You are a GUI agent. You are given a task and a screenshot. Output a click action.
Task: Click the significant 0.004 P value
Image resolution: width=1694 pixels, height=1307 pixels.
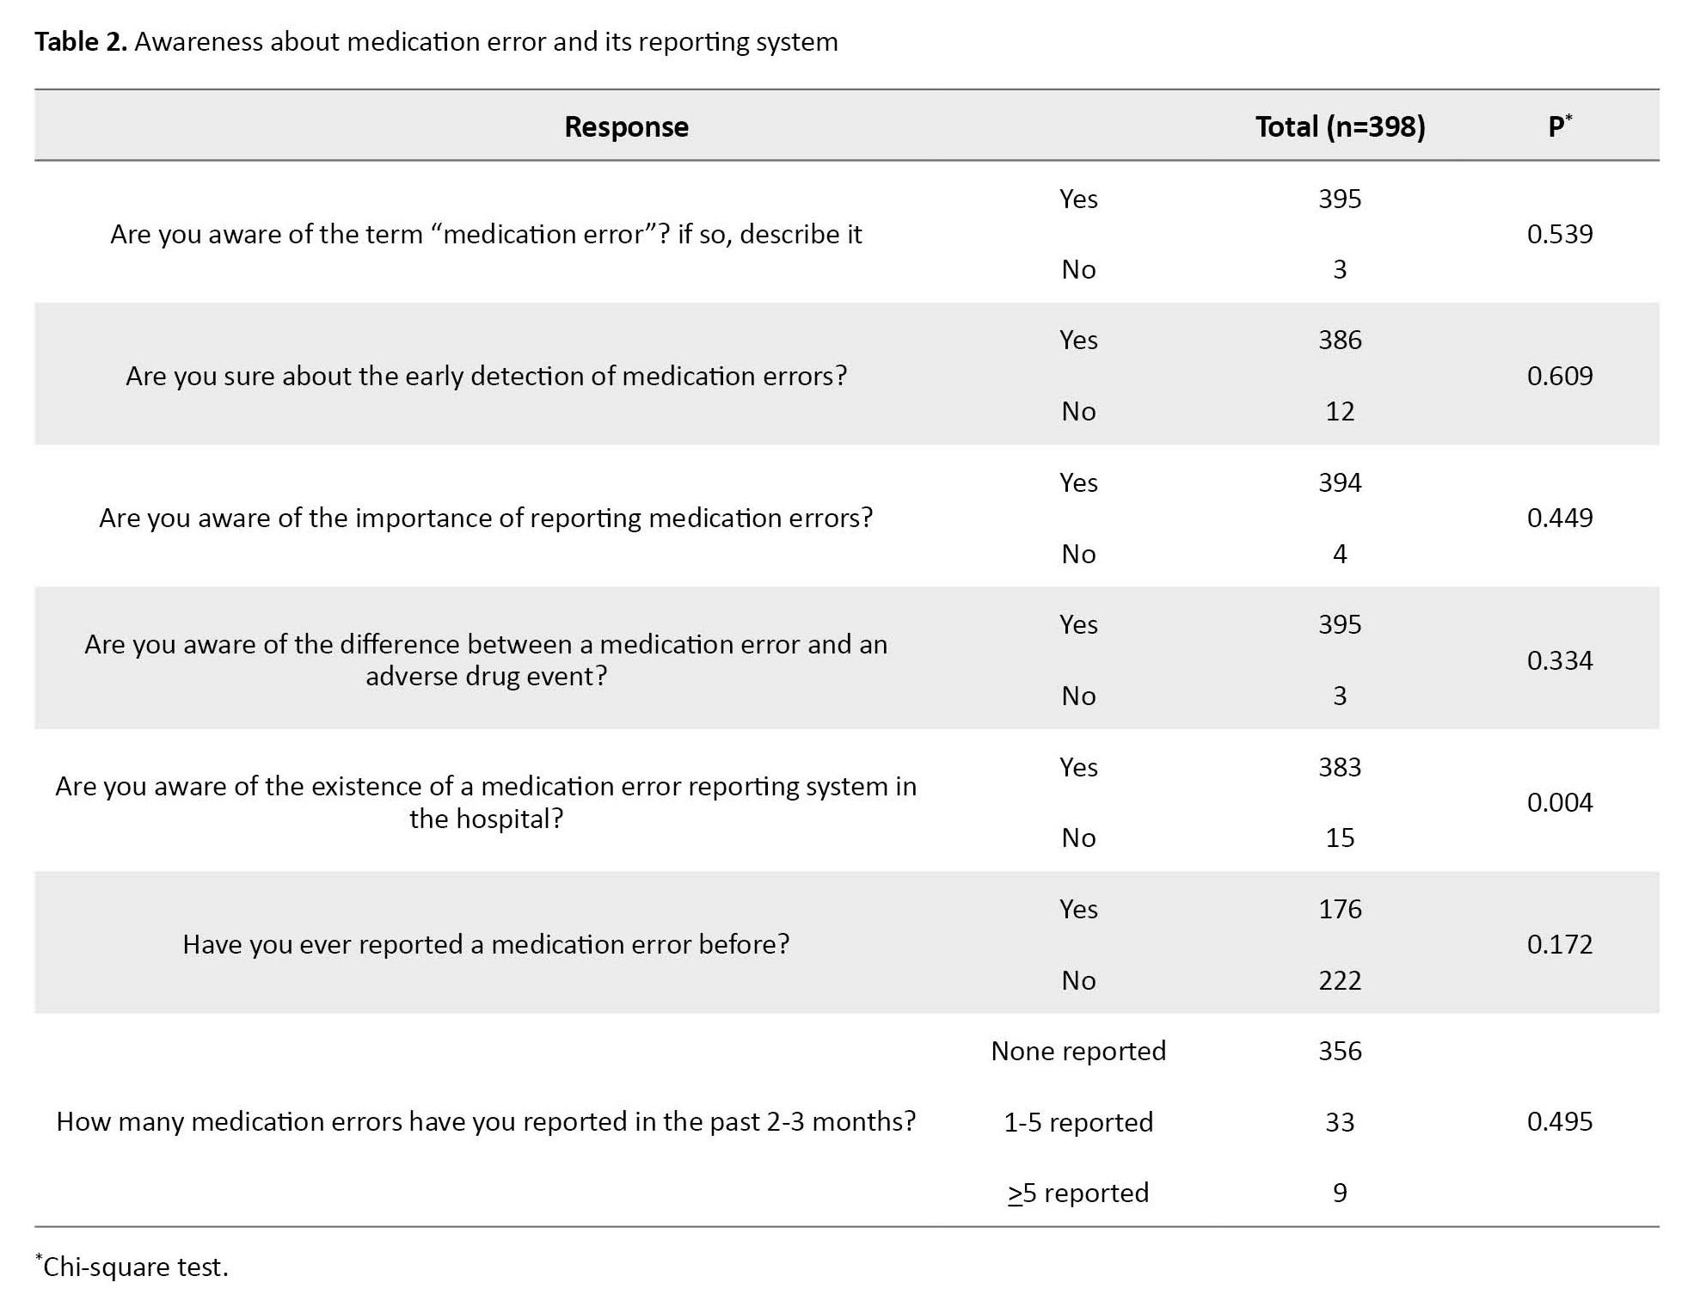(1559, 802)
